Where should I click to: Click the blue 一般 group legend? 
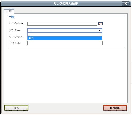pyautogui.click(x=11, y=17)
